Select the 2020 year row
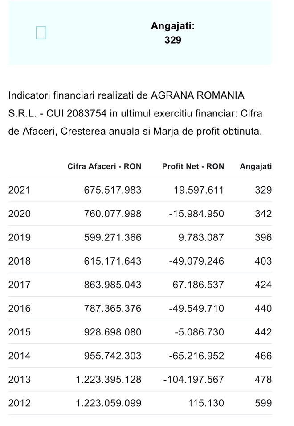 coord(140,214)
